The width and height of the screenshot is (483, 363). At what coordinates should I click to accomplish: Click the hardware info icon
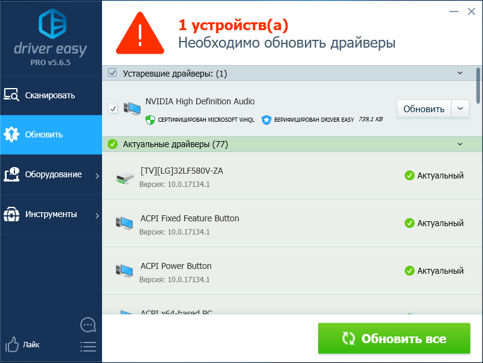coord(11,174)
